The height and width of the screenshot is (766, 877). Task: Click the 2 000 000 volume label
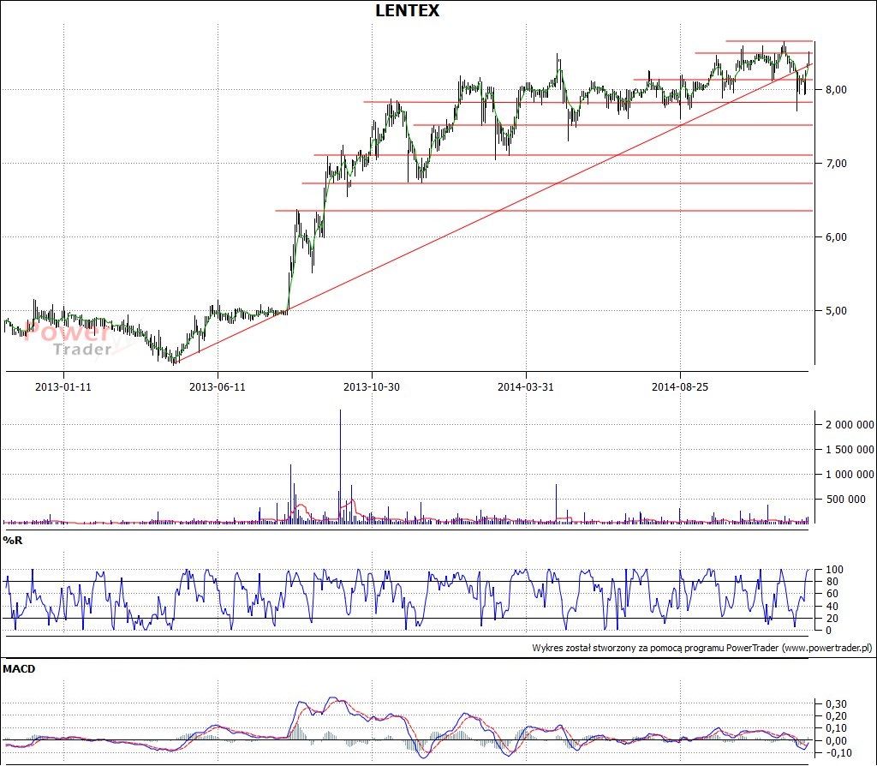(x=850, y=425)
